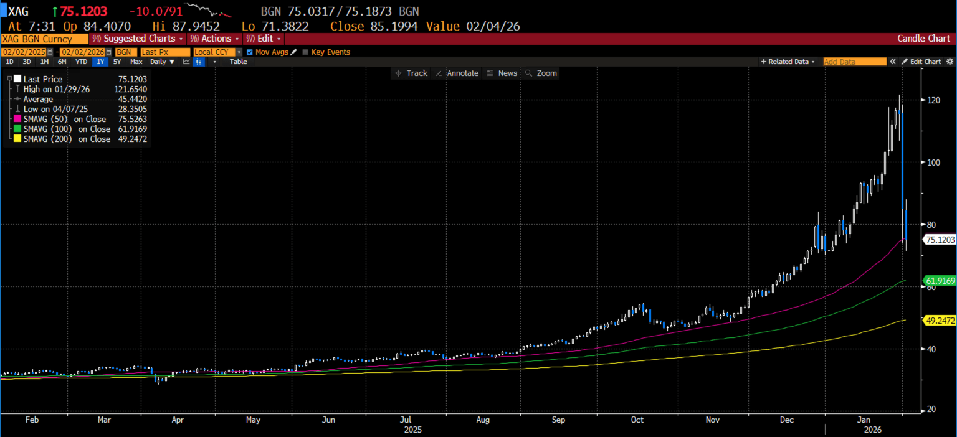Open the Related Data dropdown
957x437 pixels.
(x=788, y=62)
